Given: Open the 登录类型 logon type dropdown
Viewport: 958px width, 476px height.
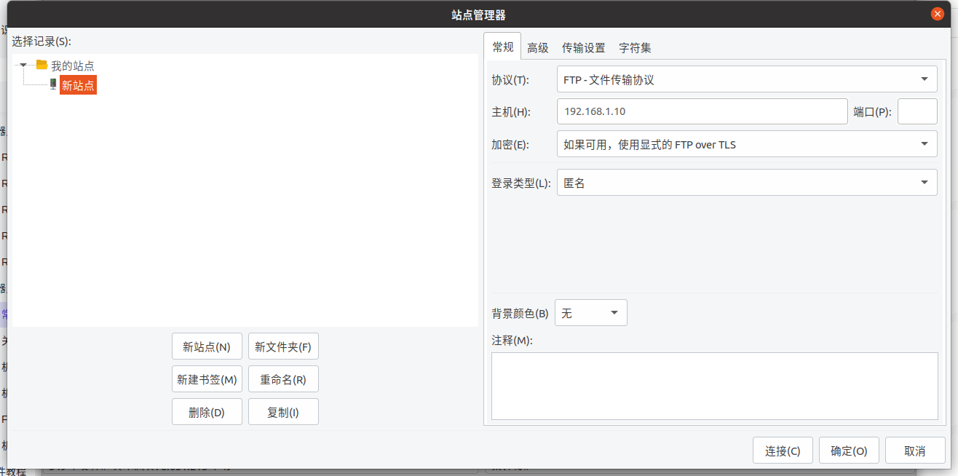Looking at the screenshot, I should point(746,183).
